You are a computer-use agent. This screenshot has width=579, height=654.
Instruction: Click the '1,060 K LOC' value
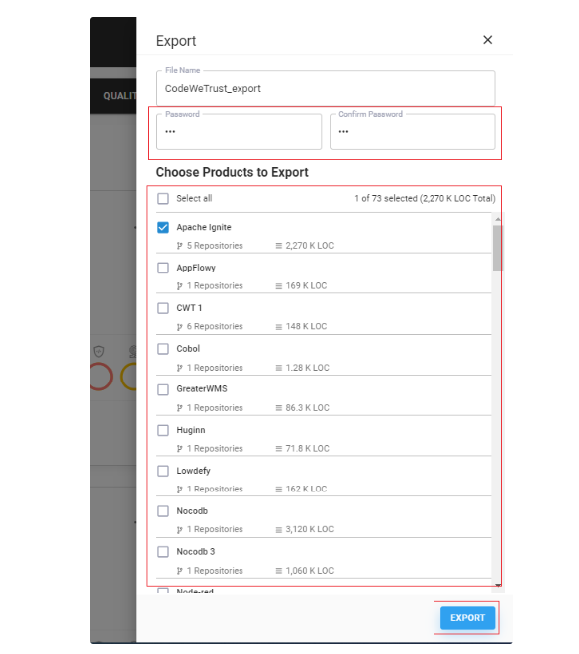310,571
